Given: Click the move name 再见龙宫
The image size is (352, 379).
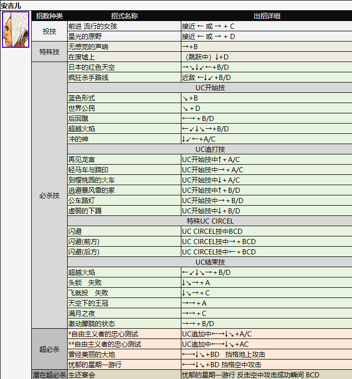Looking at the screenshot, I should (81, 159).
